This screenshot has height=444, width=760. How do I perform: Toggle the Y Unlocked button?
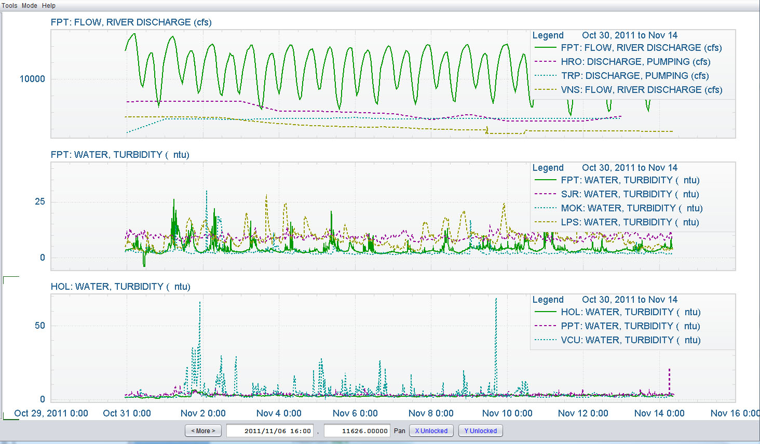coord(481,430)
